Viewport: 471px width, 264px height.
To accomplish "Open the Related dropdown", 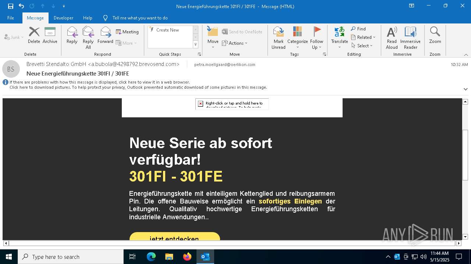I will point(363,37).
